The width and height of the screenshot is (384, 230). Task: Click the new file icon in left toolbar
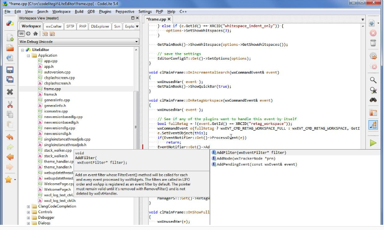10,38
